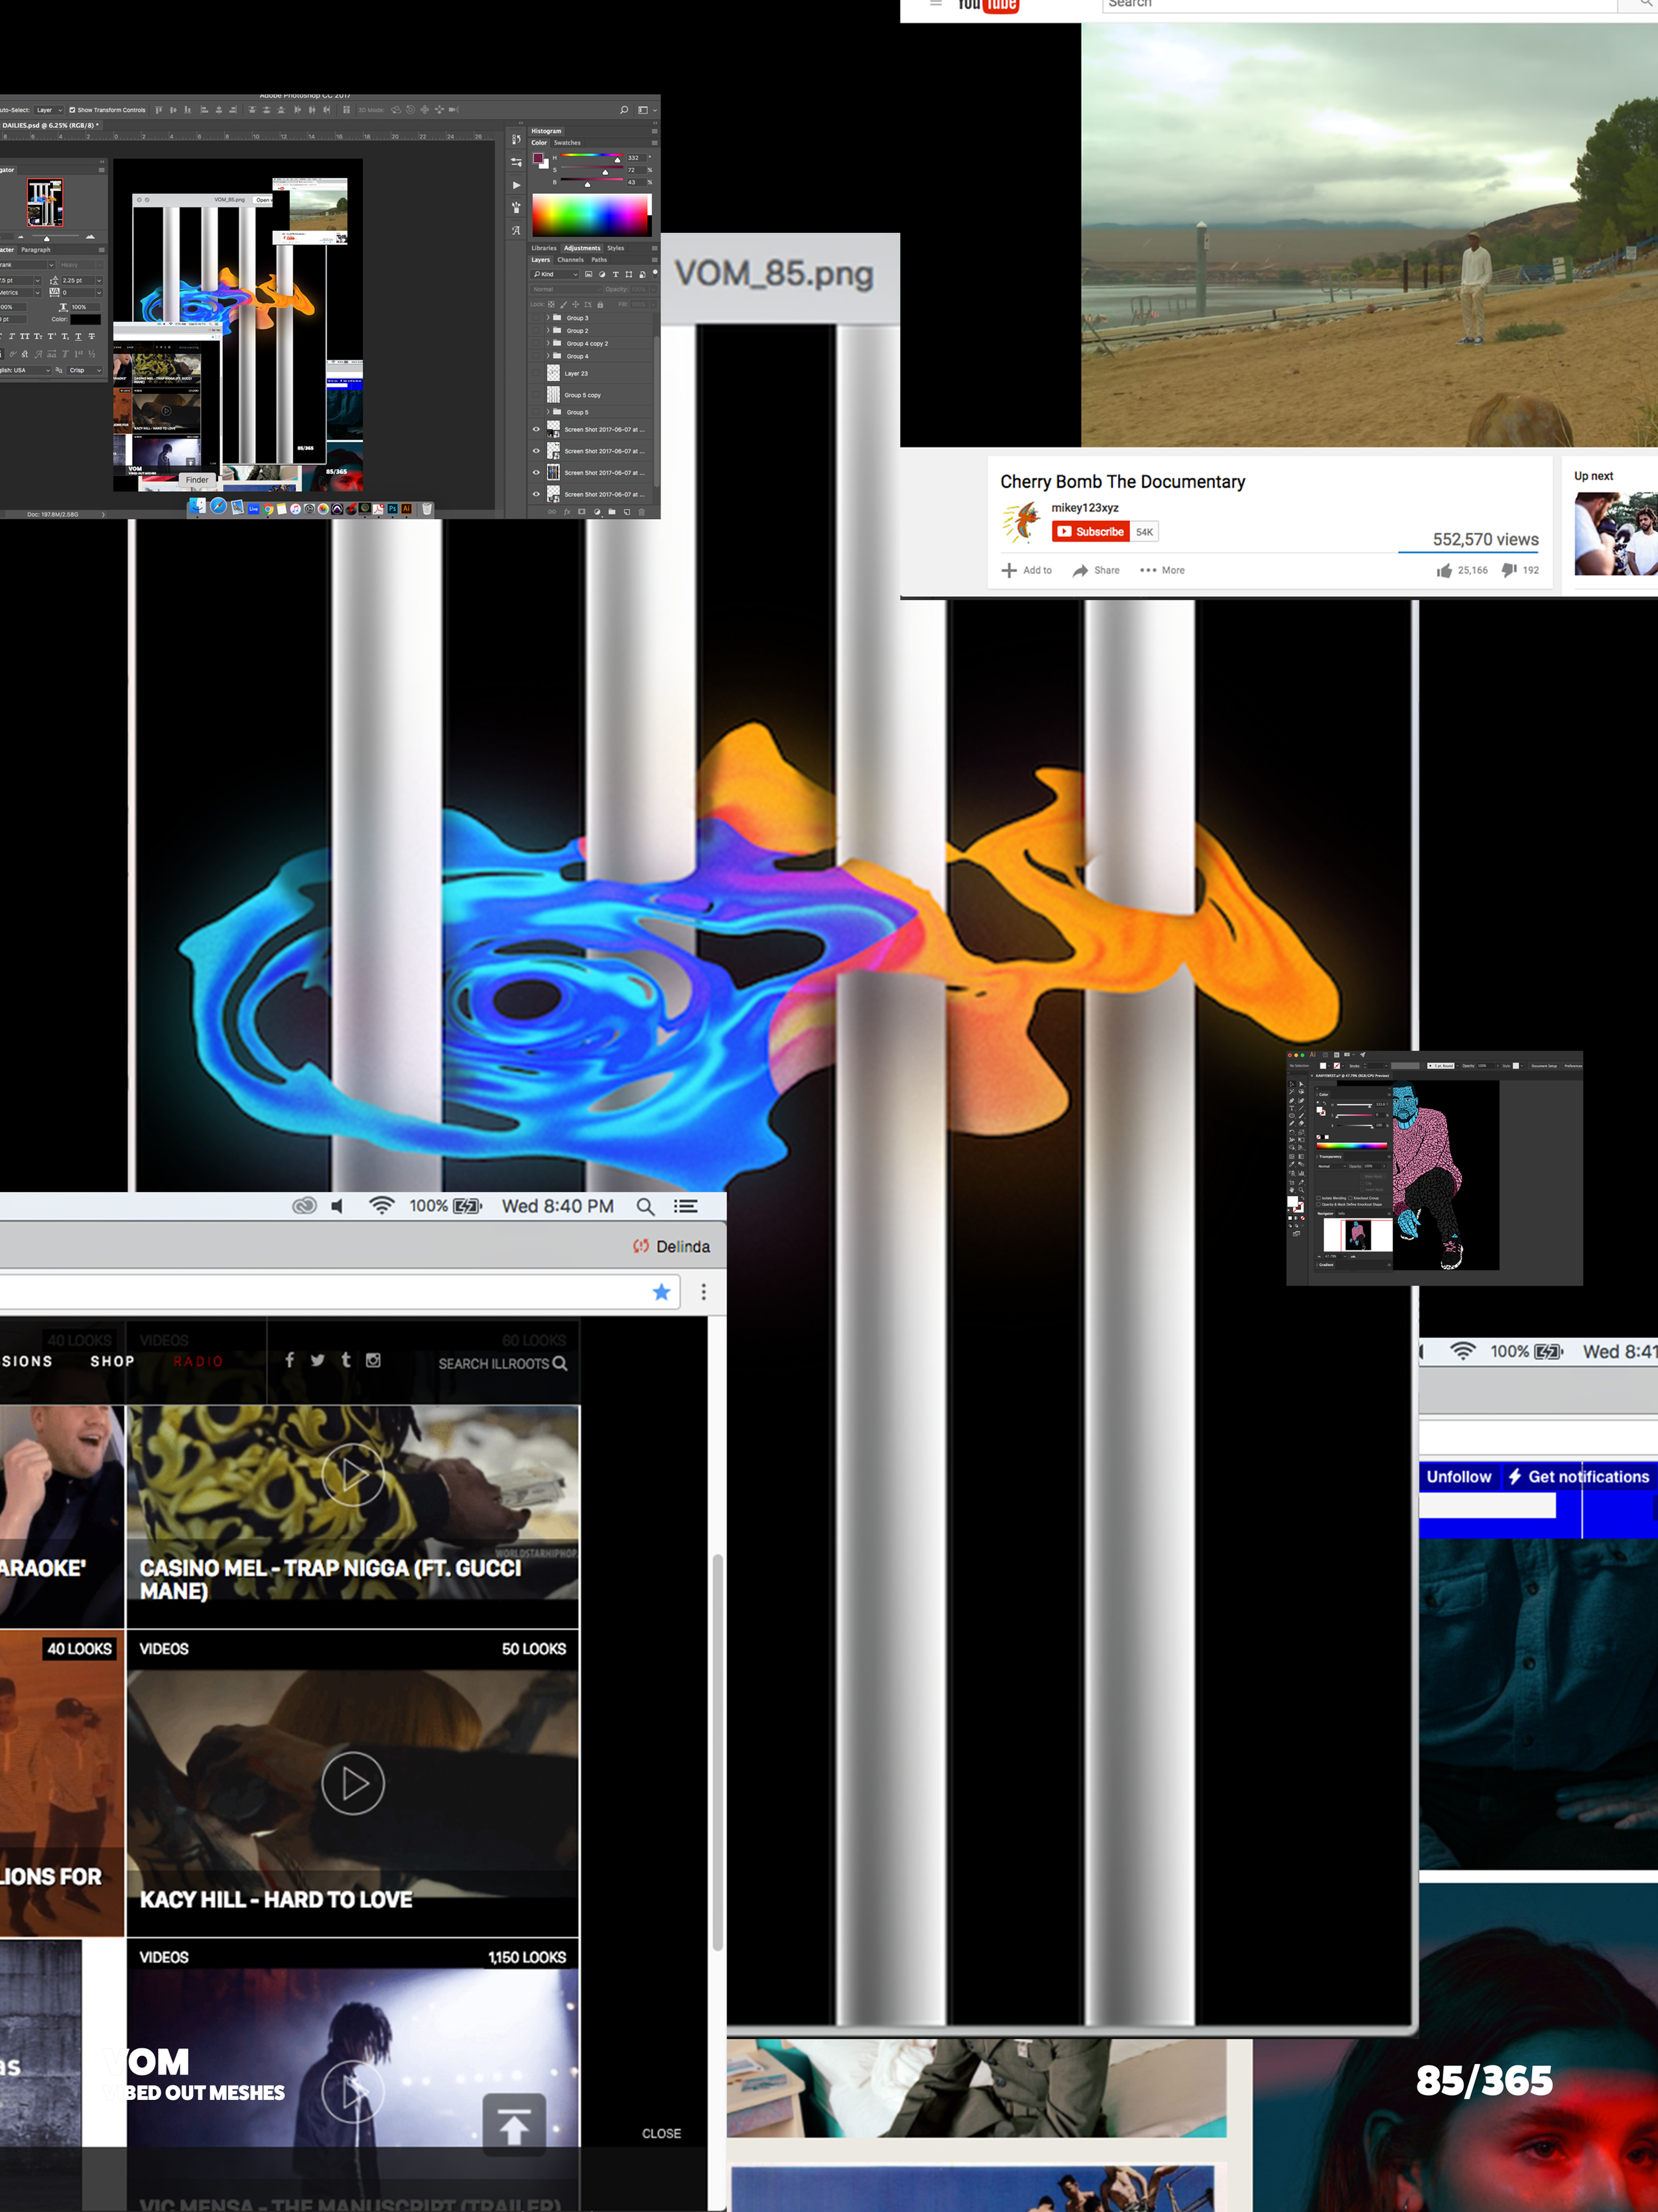
Task: Show the Group 5 copy visibility
Action: point(536,395)
